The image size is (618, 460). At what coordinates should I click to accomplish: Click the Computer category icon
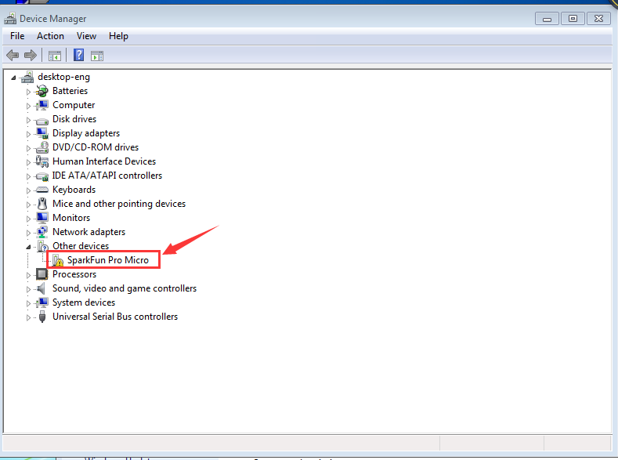click(42, 105)
